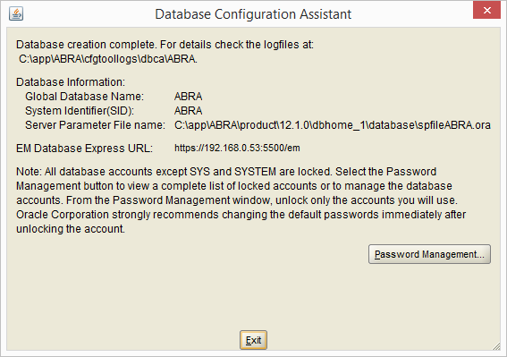Close the Database Configuration Assistant window
Image resolution: width=507 pixels, height=357 pixels.
pyautogui.click(x=486, y=11)
